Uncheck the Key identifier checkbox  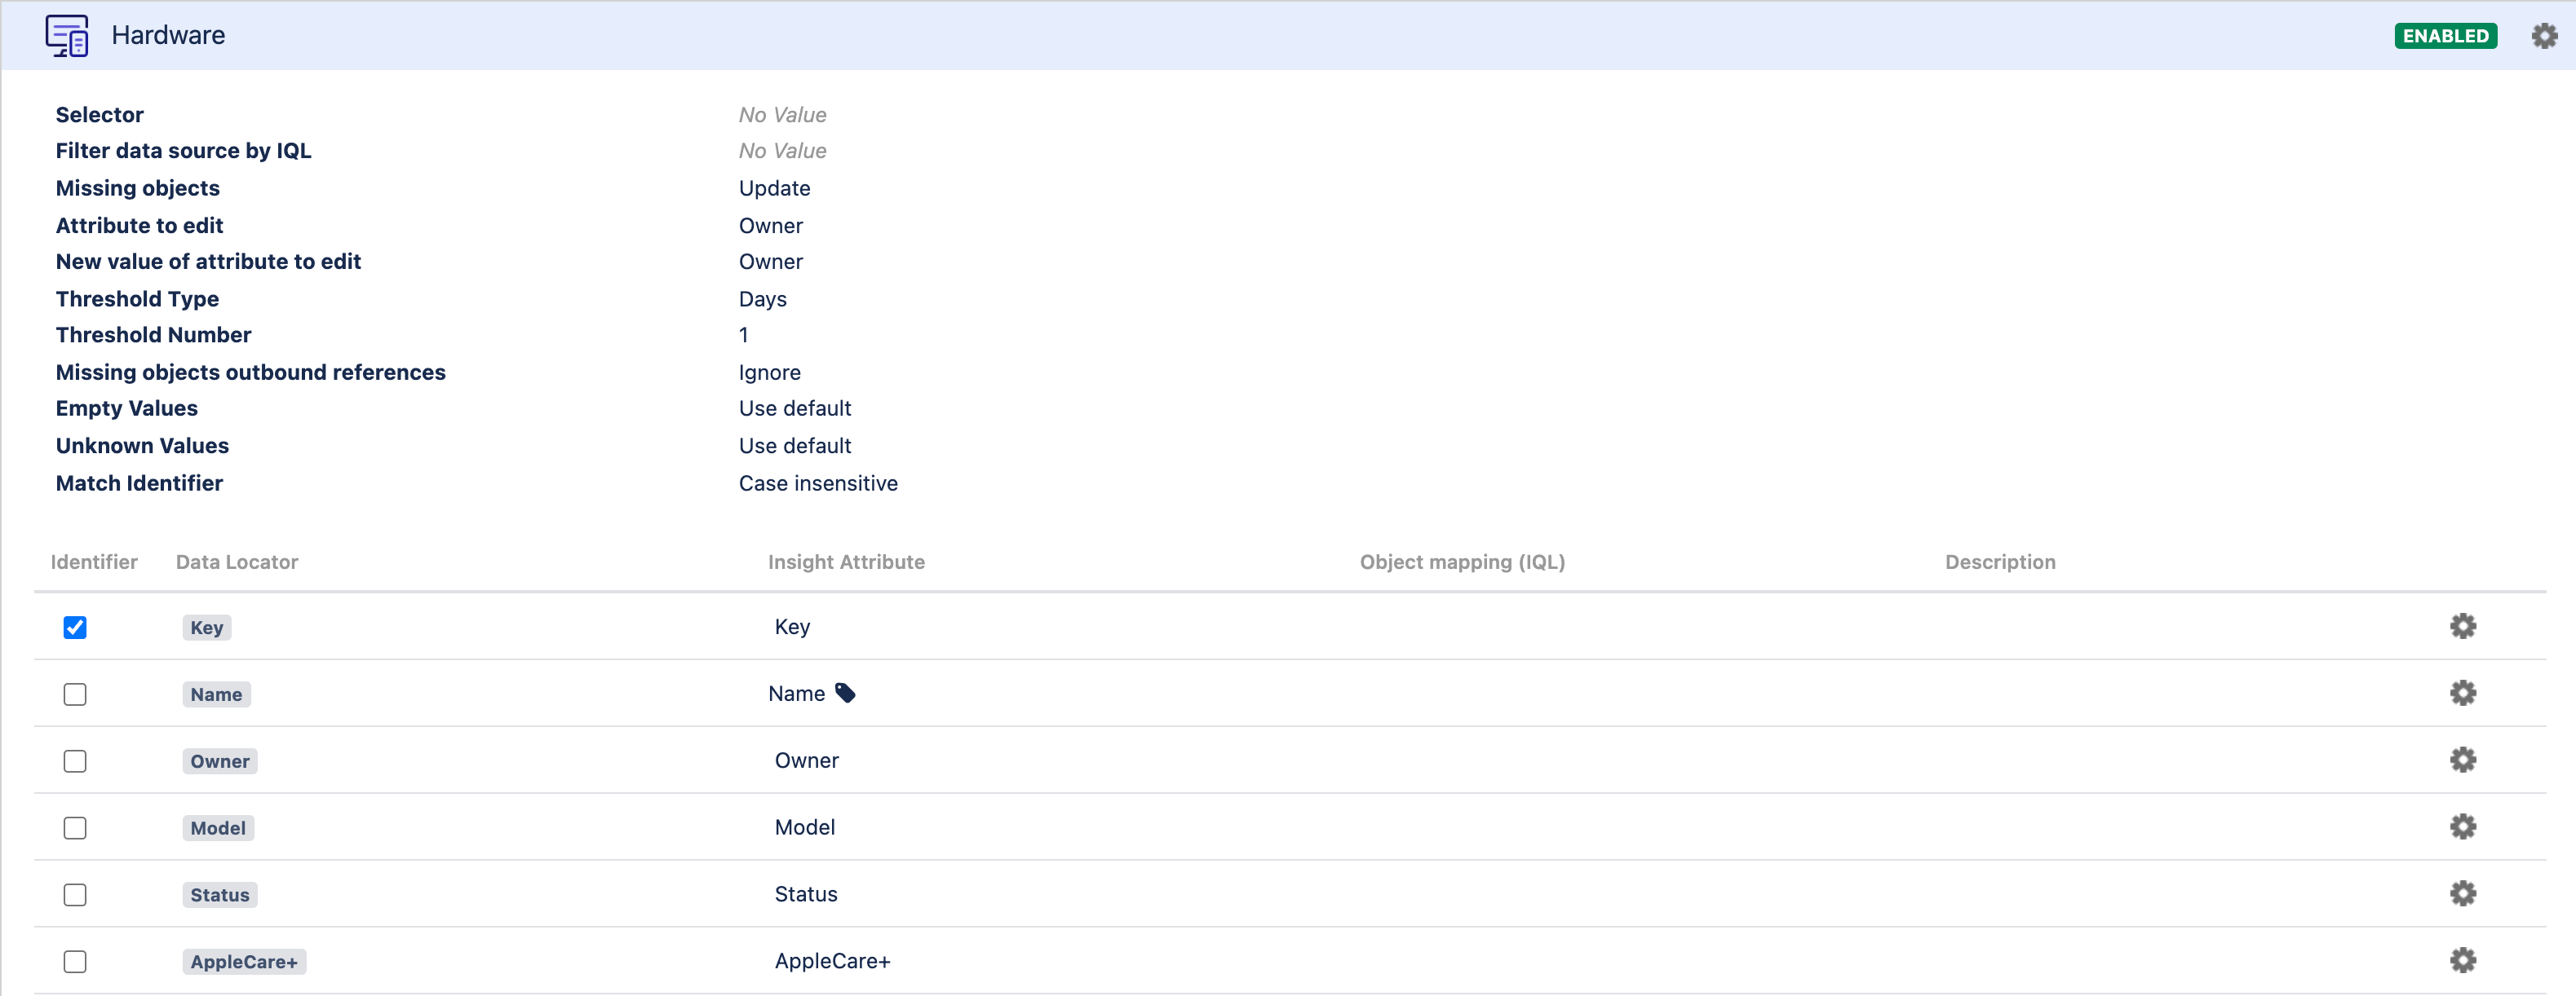(75, 628)
